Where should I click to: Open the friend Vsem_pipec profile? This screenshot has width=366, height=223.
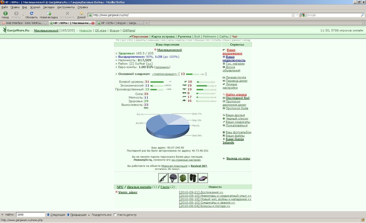pyautogui.click(x=128, y=192)
